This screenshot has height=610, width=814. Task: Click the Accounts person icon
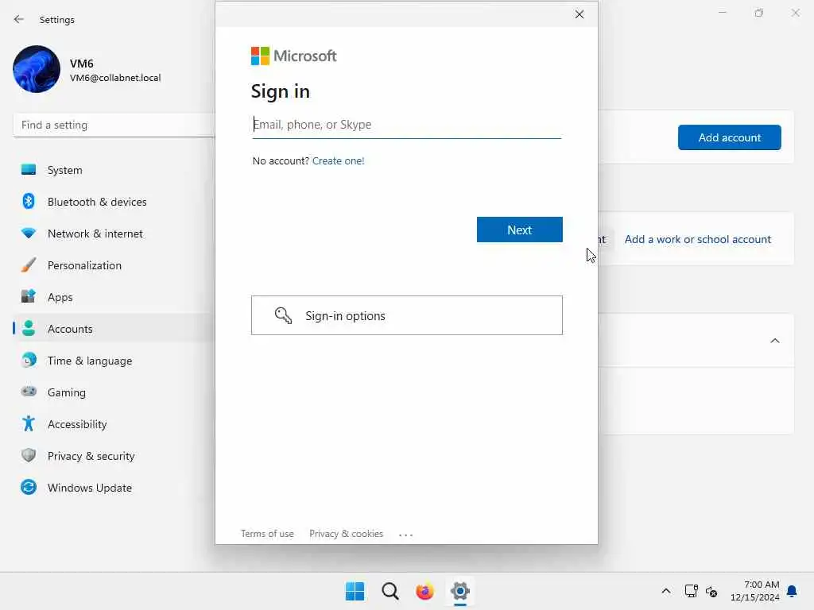pos(29,328)
